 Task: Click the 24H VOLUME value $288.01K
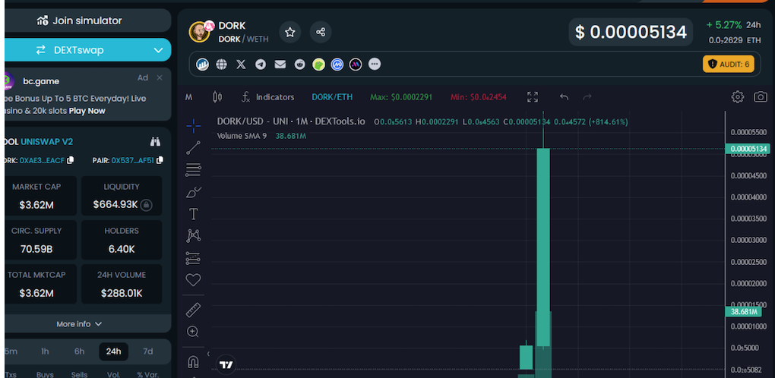(x=122, y=294)
